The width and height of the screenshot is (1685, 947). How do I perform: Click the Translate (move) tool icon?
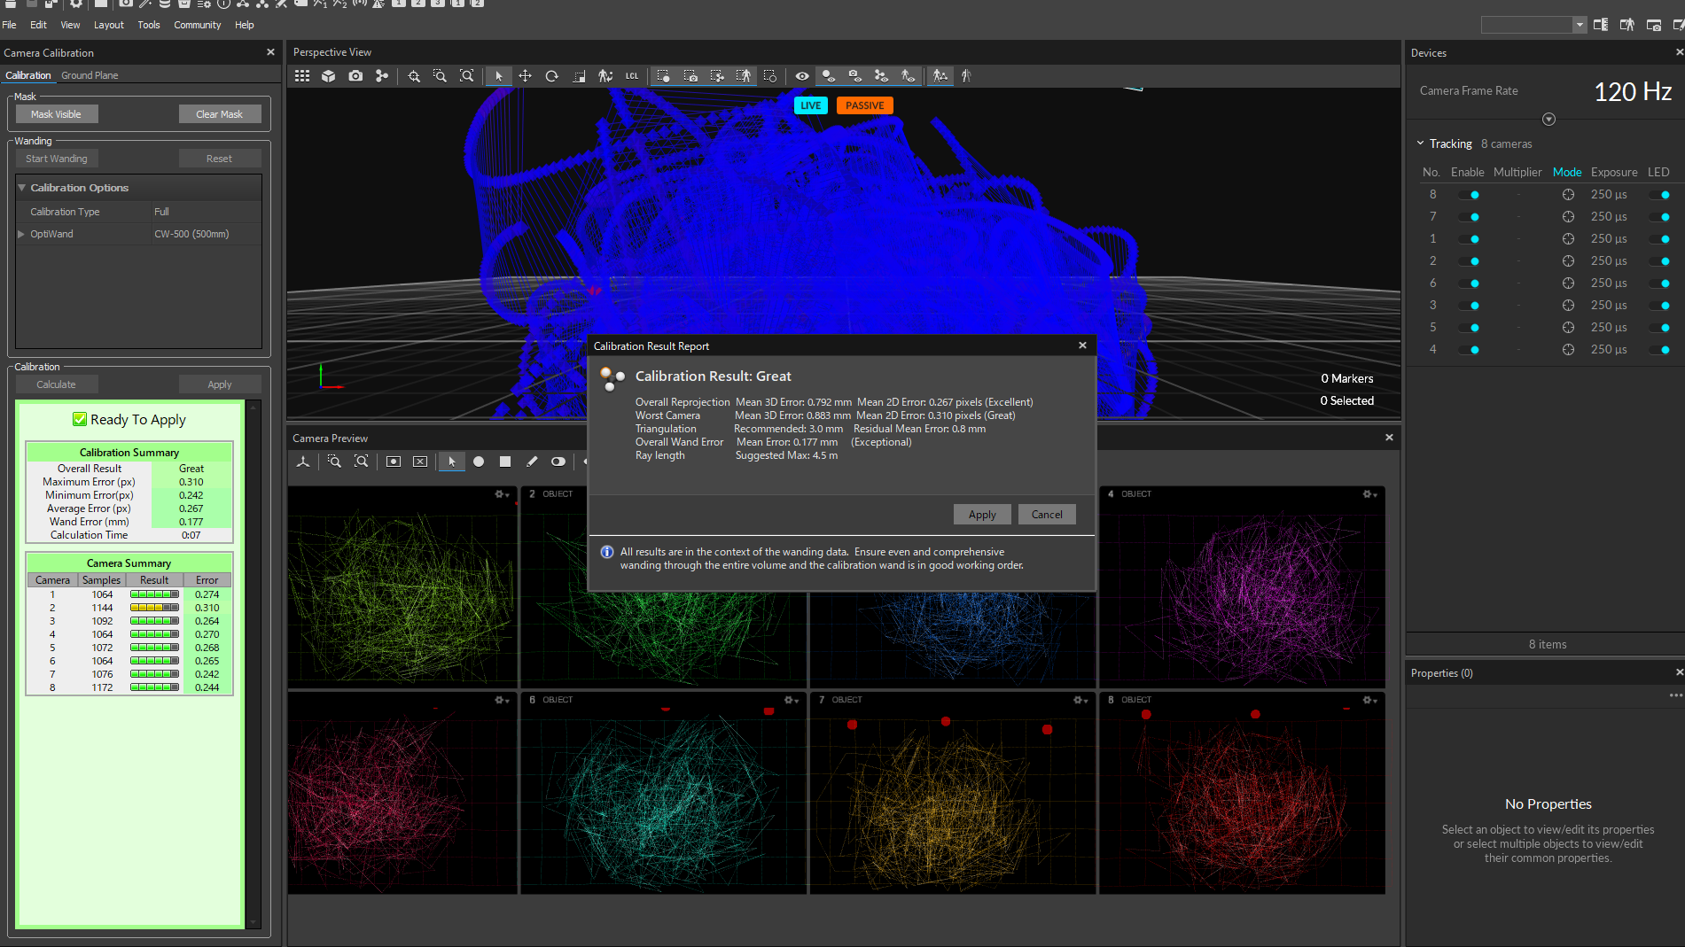pyautogui.click(x=525, y=76)
